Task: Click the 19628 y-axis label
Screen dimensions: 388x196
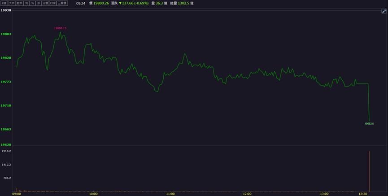Action: [6, 145]
